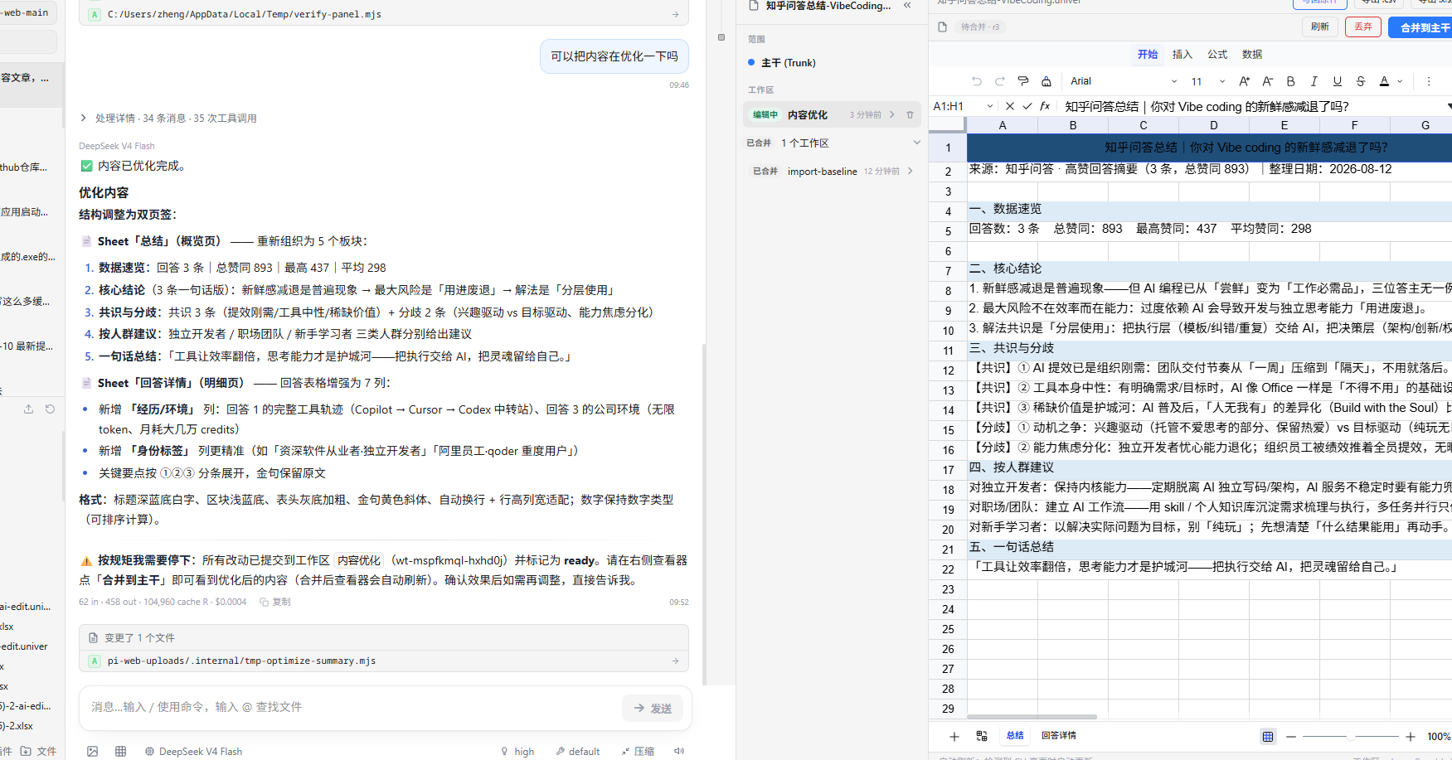
Task: Attach an image with picture icon
Action: 93,752
